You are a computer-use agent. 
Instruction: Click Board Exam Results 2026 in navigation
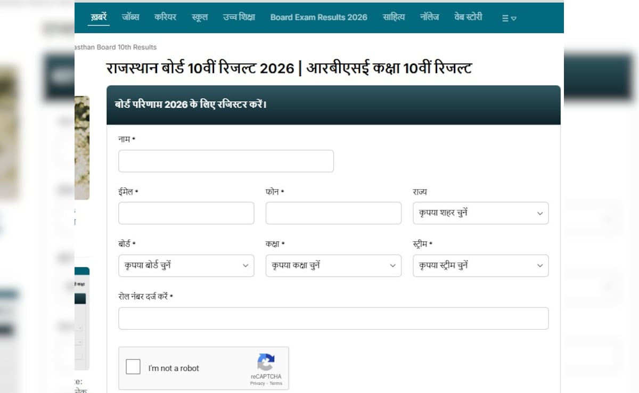(x=318, y=17)
